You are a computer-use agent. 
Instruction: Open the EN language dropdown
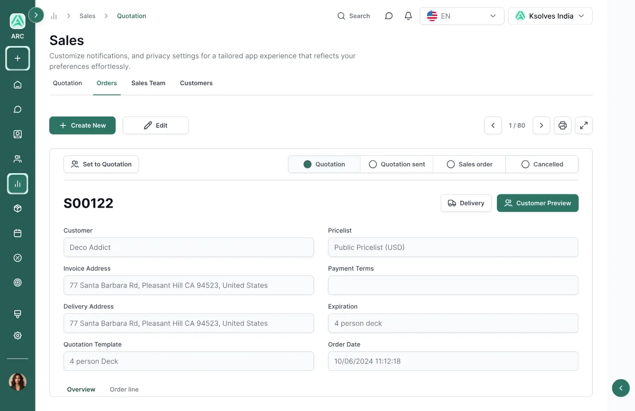coord(462,16)
